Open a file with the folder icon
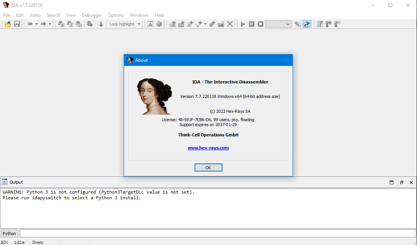The height and width of the screenshot is (245, 417). 8,24
